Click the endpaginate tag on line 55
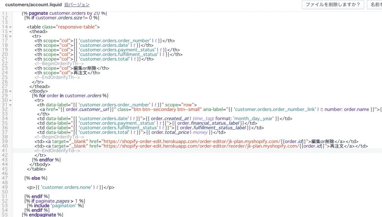 43,215
